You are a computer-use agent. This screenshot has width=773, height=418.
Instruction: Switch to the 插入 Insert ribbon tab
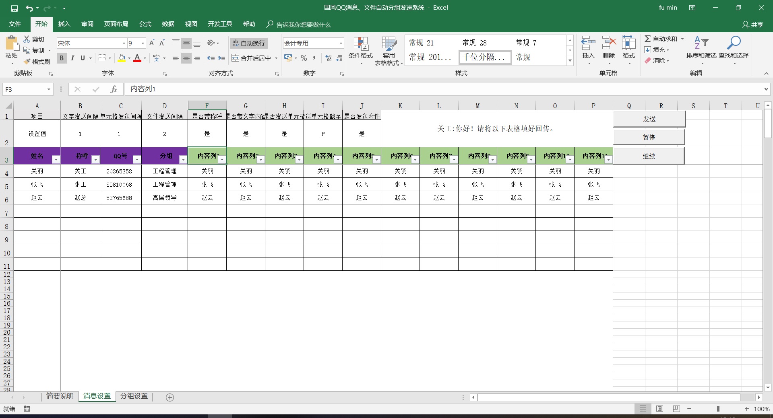(64, 24)
